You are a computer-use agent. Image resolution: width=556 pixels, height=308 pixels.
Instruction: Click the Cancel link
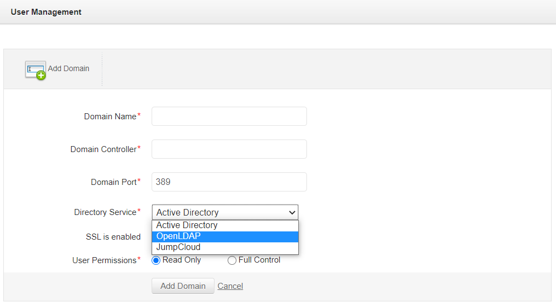pyautogui.click(x=230, y=286)
